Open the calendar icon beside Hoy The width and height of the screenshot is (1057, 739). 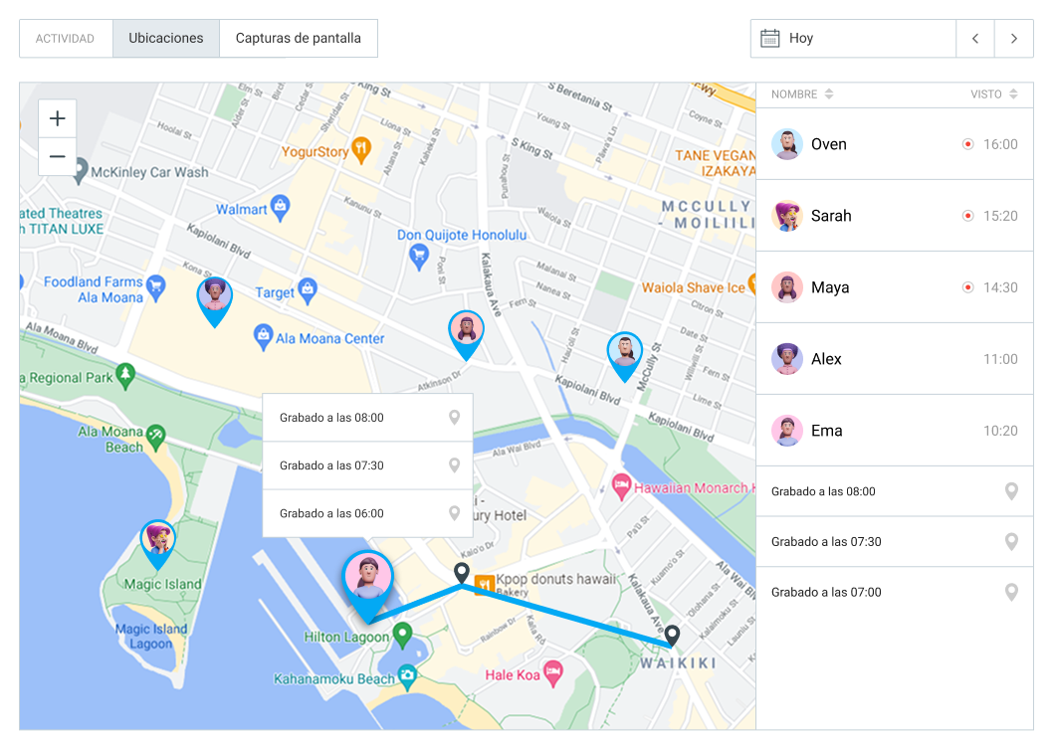click(x=769, y=39)
